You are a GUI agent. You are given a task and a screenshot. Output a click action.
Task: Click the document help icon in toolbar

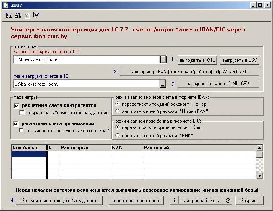27,16
